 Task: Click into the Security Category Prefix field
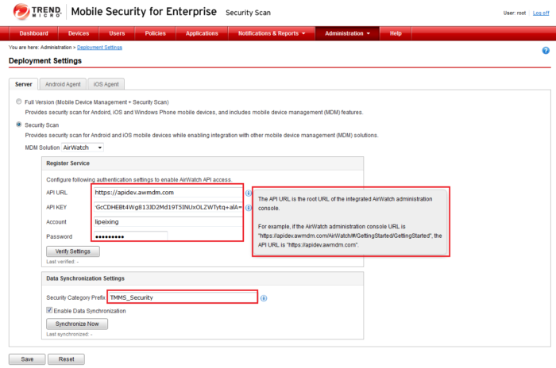pyautogui.click(x=182, y=297)
